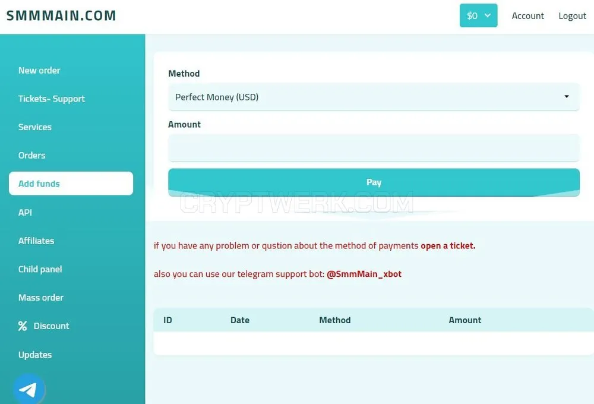Image resolution: width=594 pixels, height=404 pixels.
Task: Open the Perfect Money (USD) method dropdown
Action: point(374,97)
